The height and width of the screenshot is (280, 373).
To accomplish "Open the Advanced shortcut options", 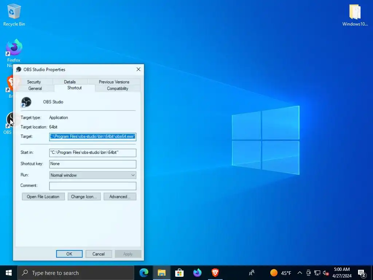I will pos(120,197).
